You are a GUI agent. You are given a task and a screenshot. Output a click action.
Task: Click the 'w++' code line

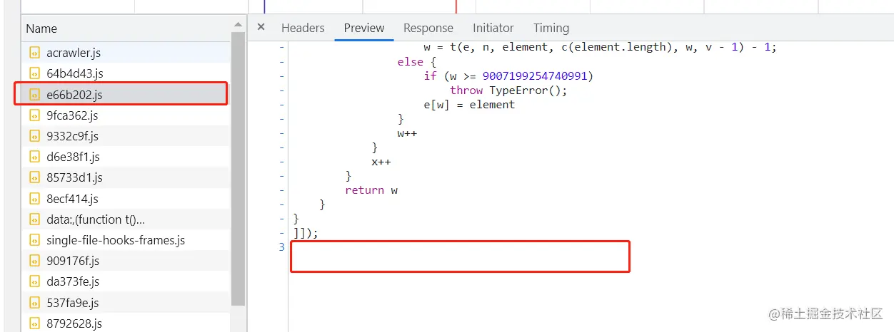click(x=407, y=133)
